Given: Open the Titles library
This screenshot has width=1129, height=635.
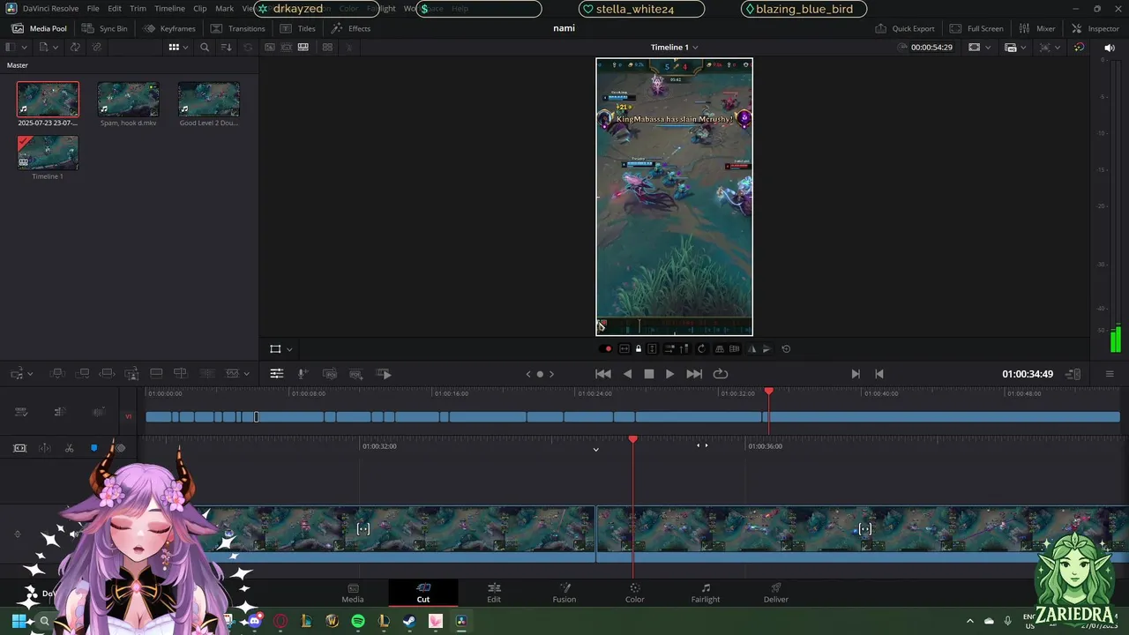Looking at the screenshot, I should coord(298,28).
